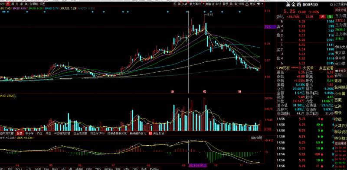Viewport: 347px width, 170px height.
Task: Click the green 买 square button
Action: pos(331,16)
